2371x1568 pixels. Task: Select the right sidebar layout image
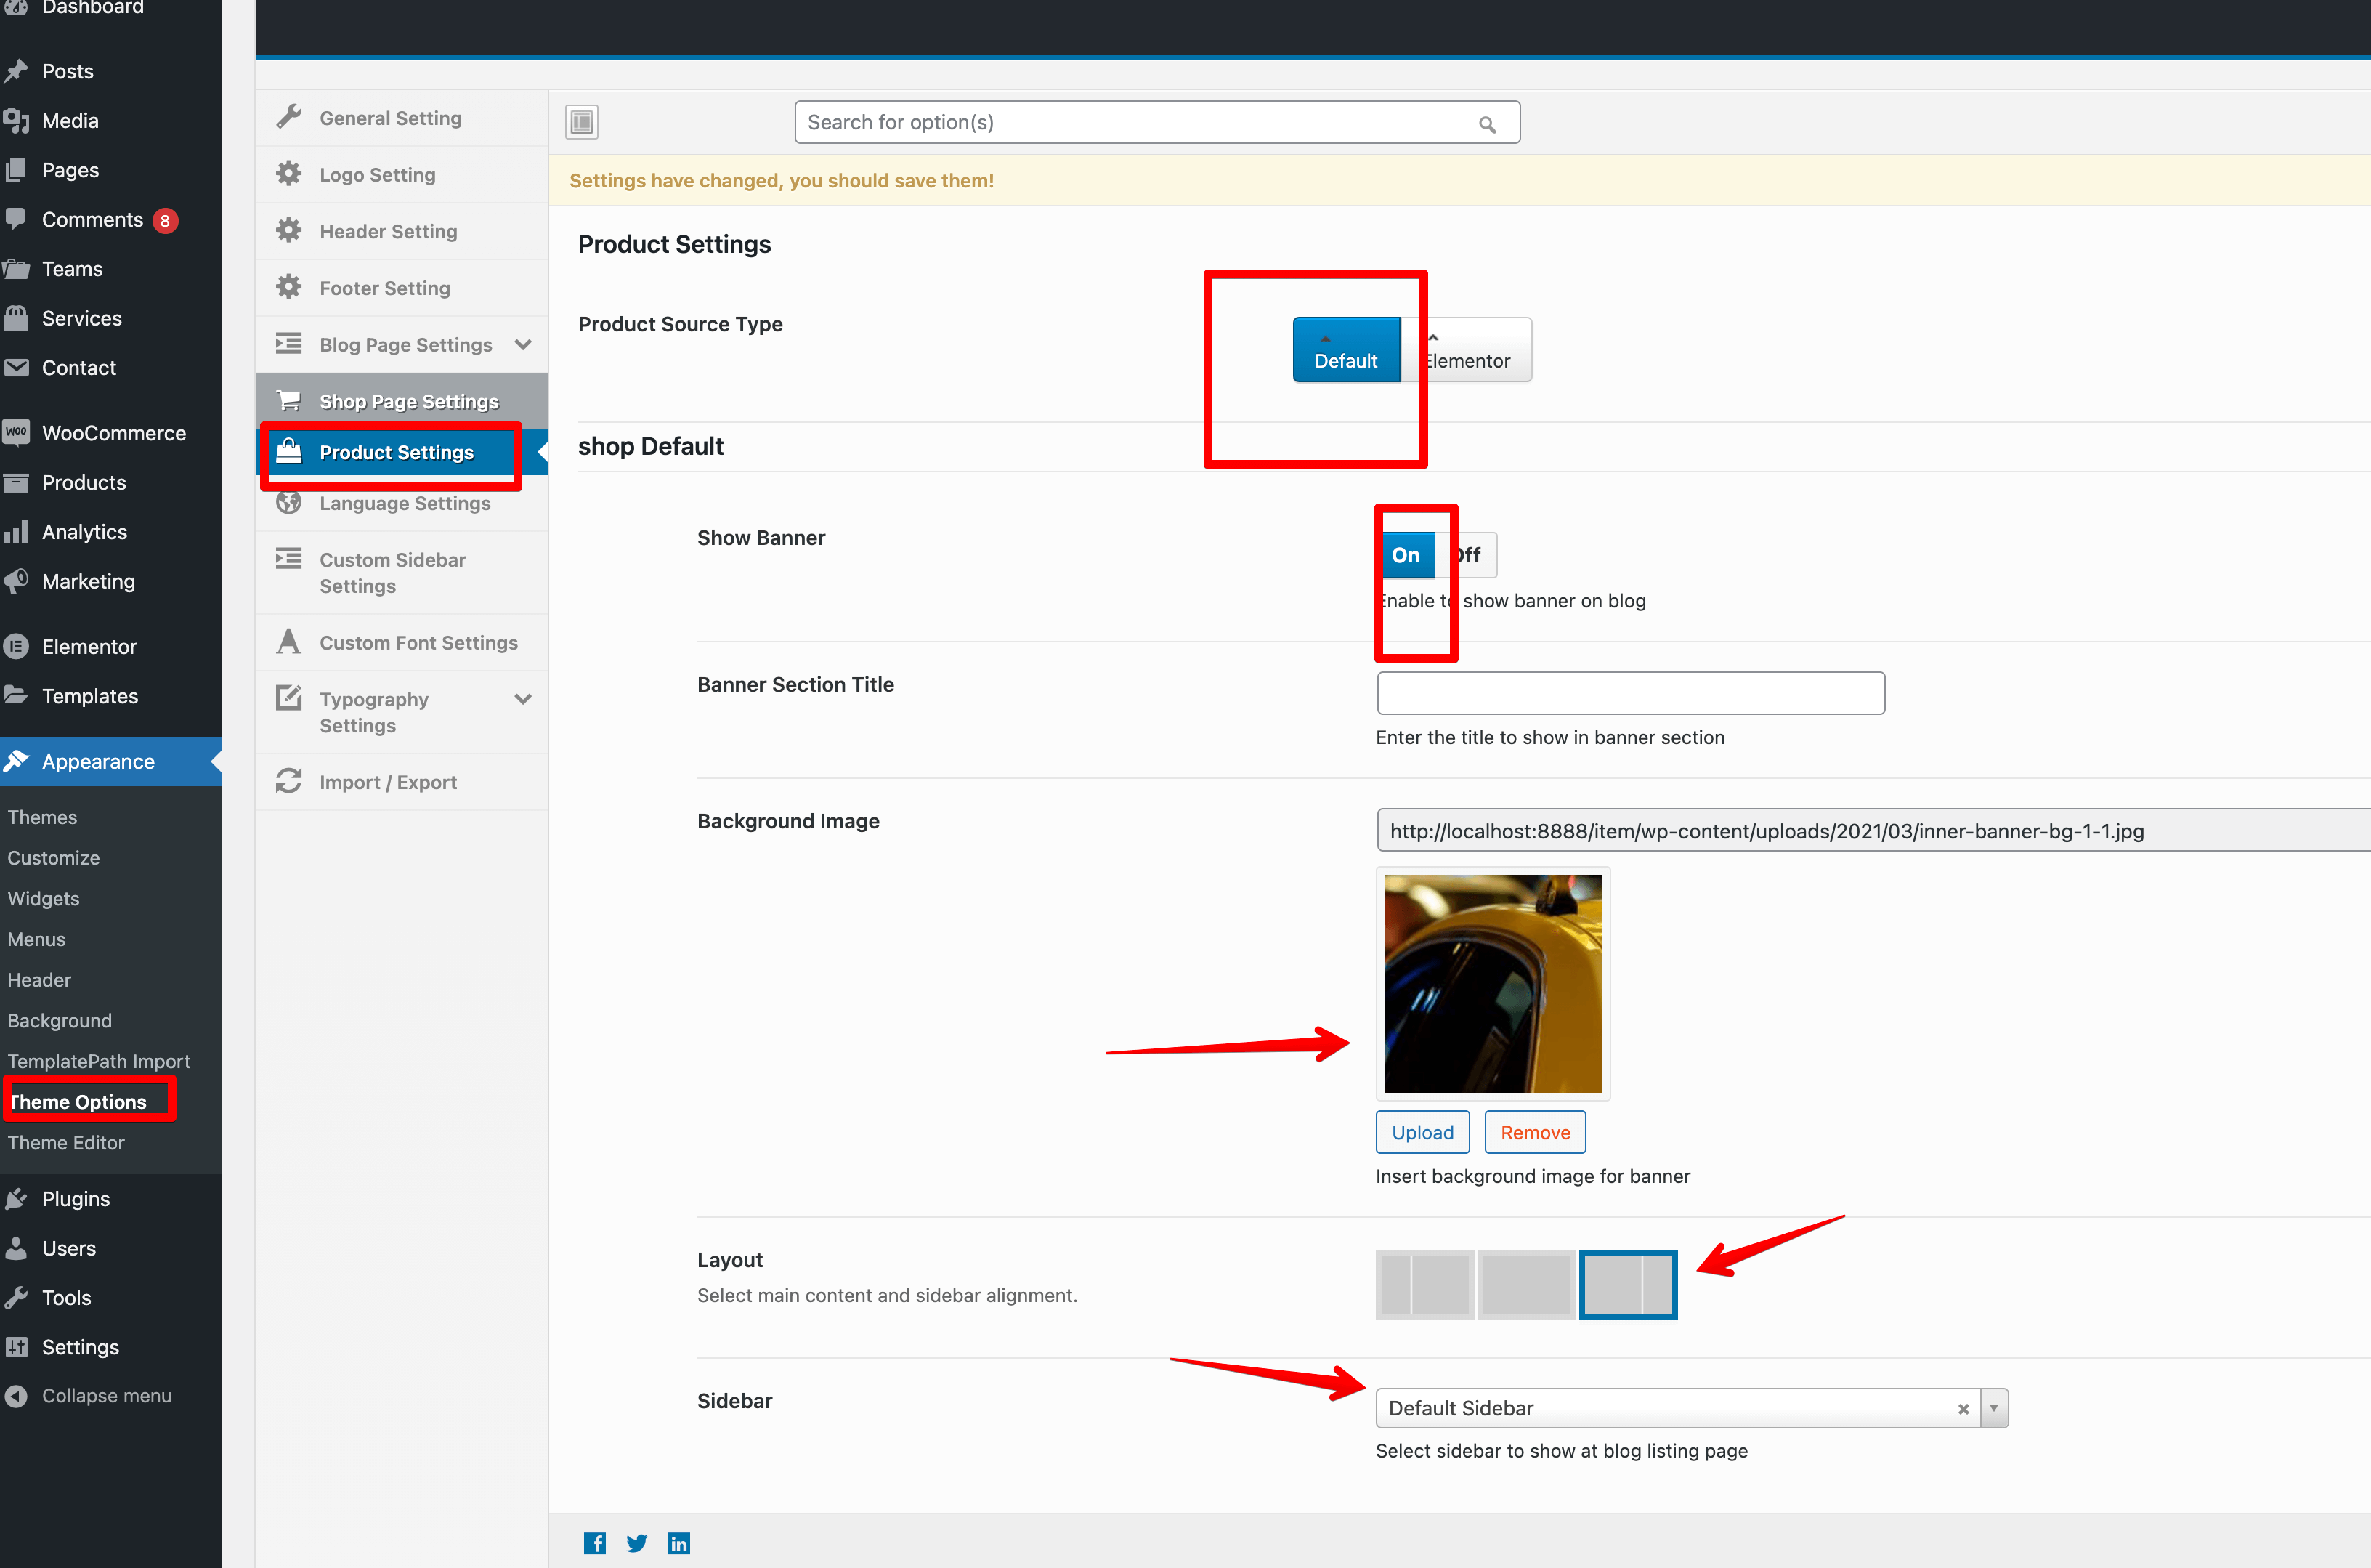point(1627,1284)
